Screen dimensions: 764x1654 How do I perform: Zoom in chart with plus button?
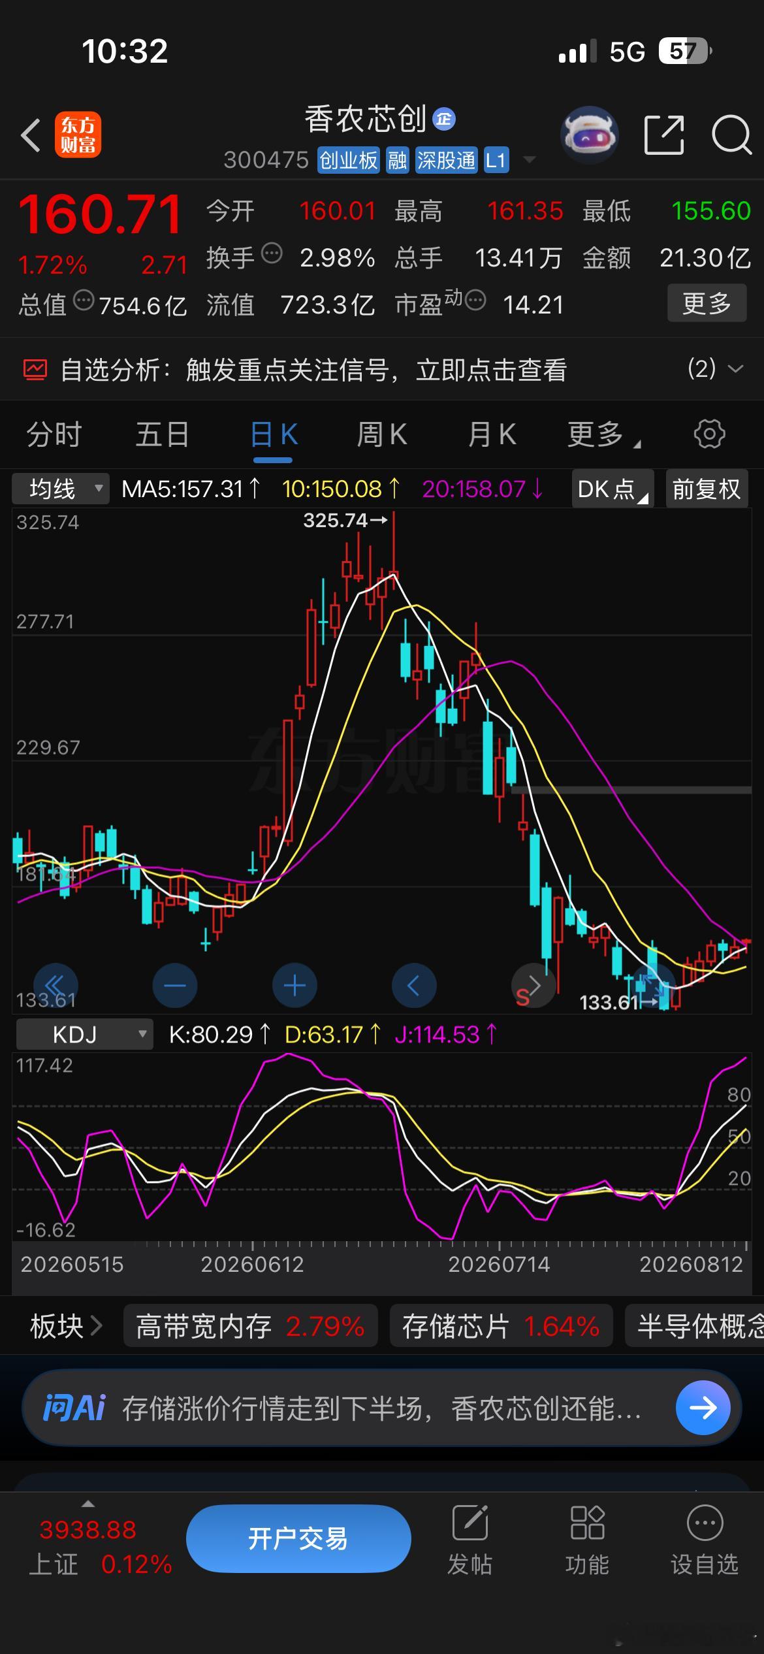[294, 985]
